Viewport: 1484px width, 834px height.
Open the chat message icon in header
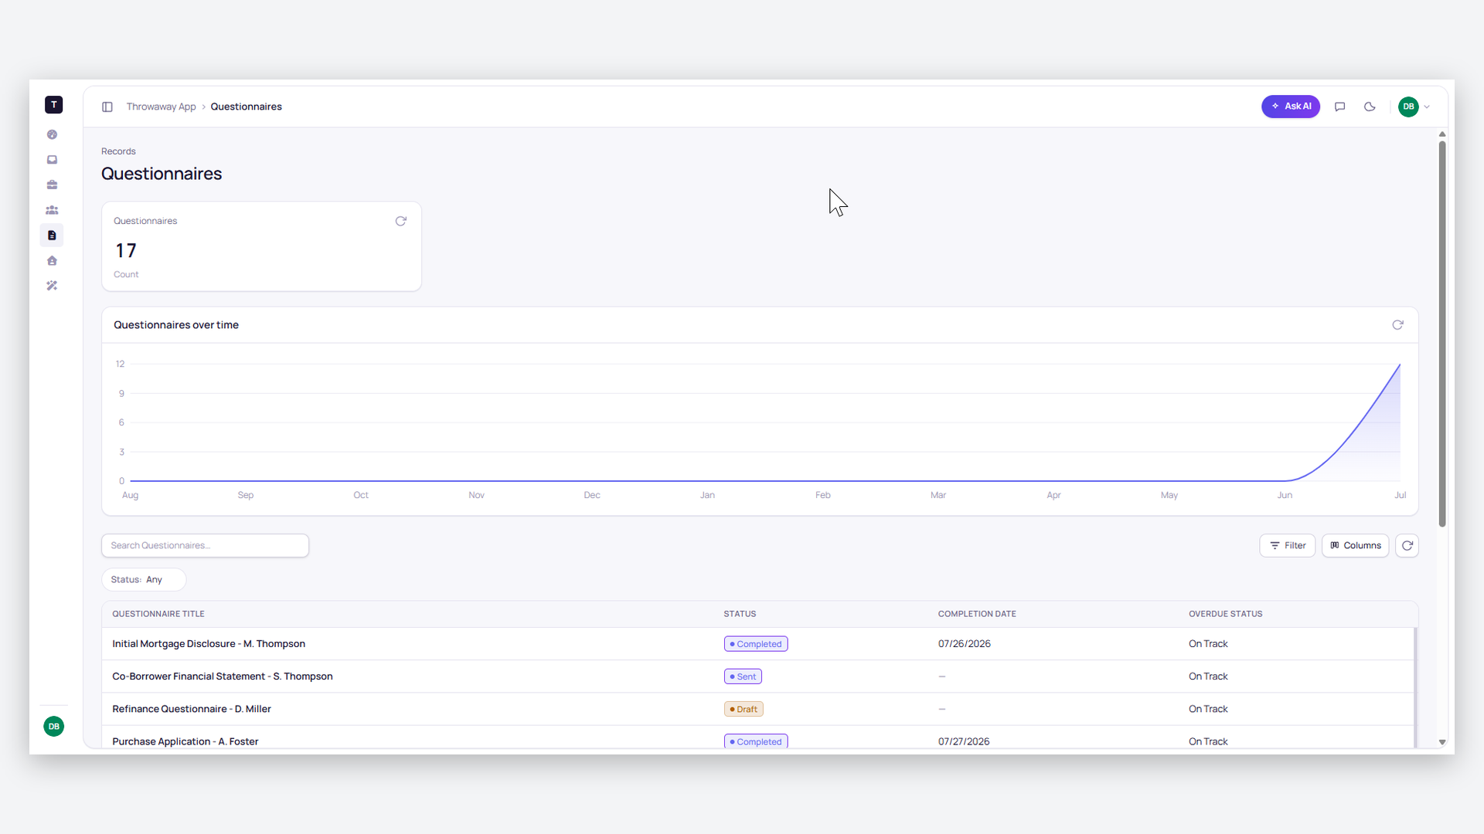1340,107
